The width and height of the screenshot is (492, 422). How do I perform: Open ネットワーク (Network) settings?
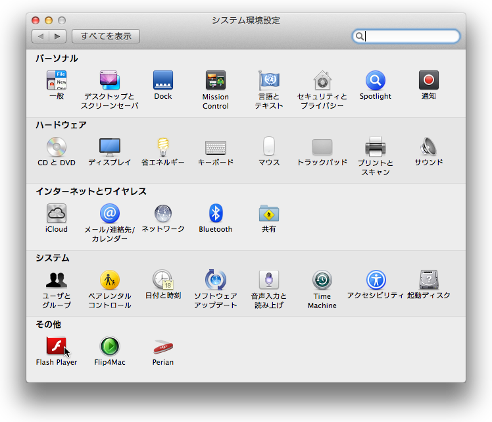click(163, 214)
